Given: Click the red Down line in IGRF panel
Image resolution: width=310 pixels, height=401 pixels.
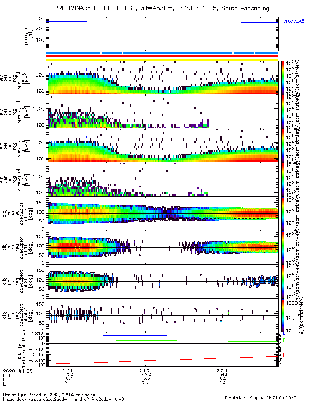Looking at the screenshot, I should click(162, 360).
